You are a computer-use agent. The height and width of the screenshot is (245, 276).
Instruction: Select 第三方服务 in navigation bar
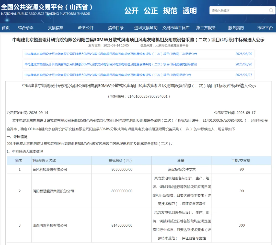point(206,28)
